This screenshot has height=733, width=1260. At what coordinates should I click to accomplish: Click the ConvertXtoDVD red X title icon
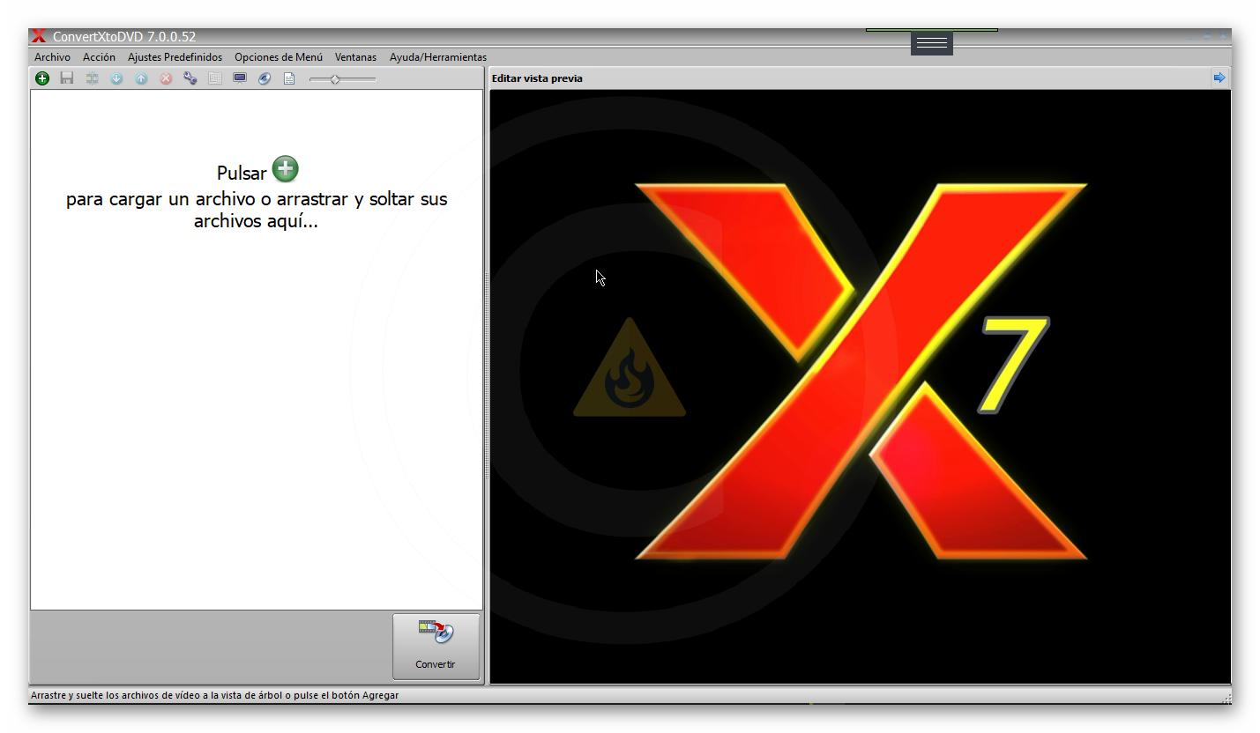click(39, 36)
